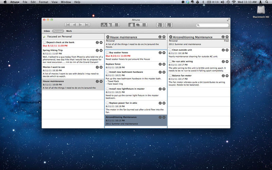Open the Macintosh HD desktop drive
This screenshot has width=272, height=170.
[261, 12]
